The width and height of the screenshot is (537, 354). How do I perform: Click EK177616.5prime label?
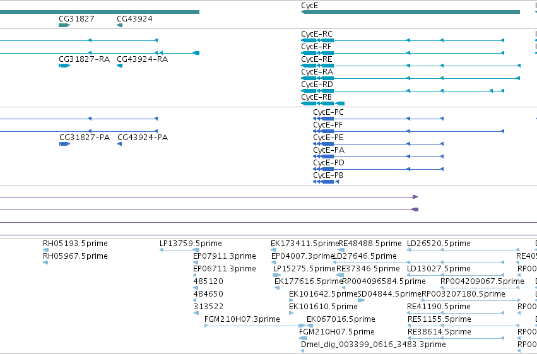(x=309, y=281)
